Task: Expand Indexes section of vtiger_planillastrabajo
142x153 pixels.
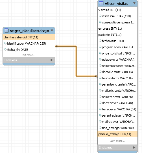Action: coord(52,60)
